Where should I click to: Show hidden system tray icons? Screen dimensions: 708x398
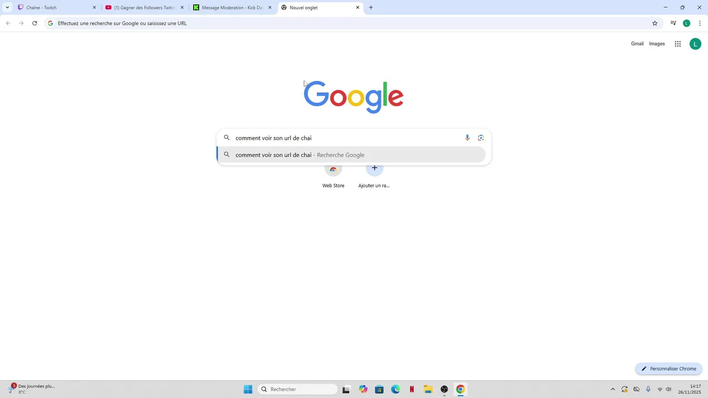612,389
